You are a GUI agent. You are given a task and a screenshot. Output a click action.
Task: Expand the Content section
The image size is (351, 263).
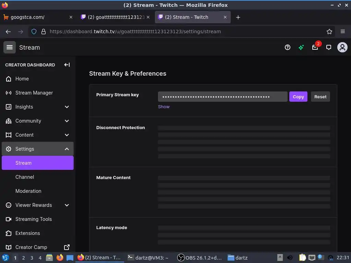tap(38, 135)
